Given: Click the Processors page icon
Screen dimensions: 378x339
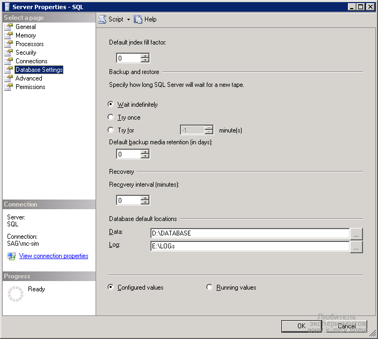Looking at the screenshot, I should pos(9,44).
